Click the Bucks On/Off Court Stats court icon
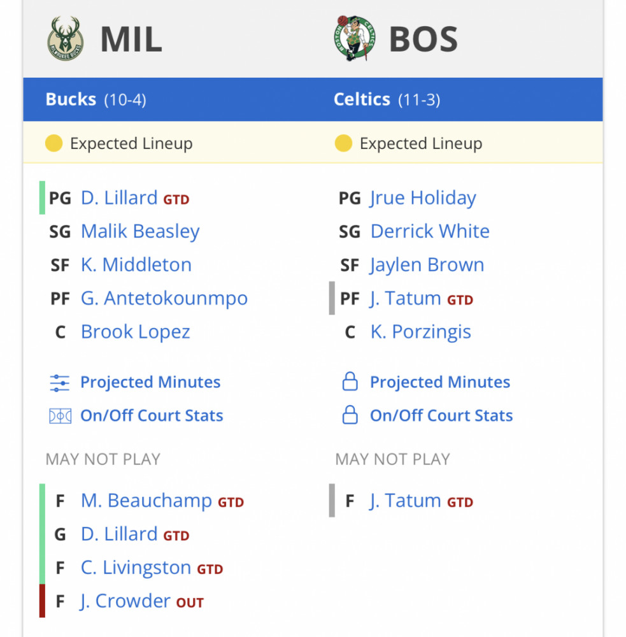The width and height of the screenshot is (626, 637). pyautogui.click(x=60, y=416)
